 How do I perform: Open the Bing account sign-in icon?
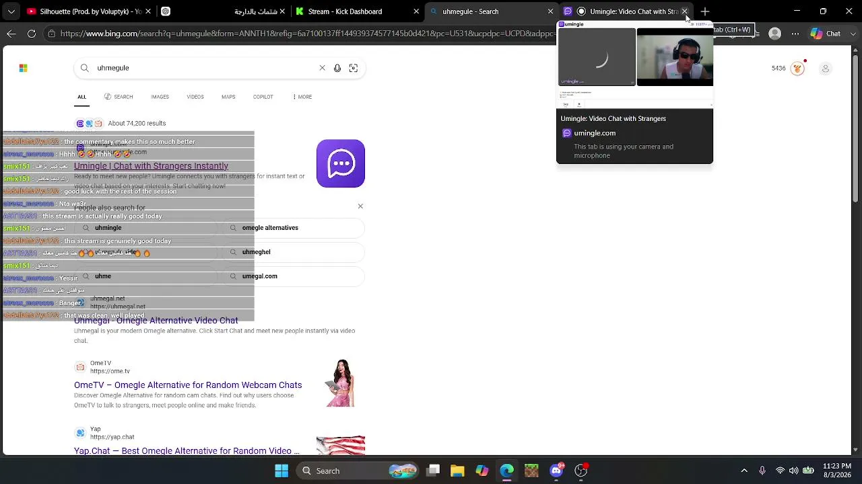click(826, 68)
